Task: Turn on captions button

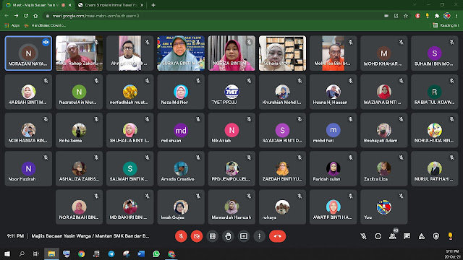Action: tap(212, 236)
